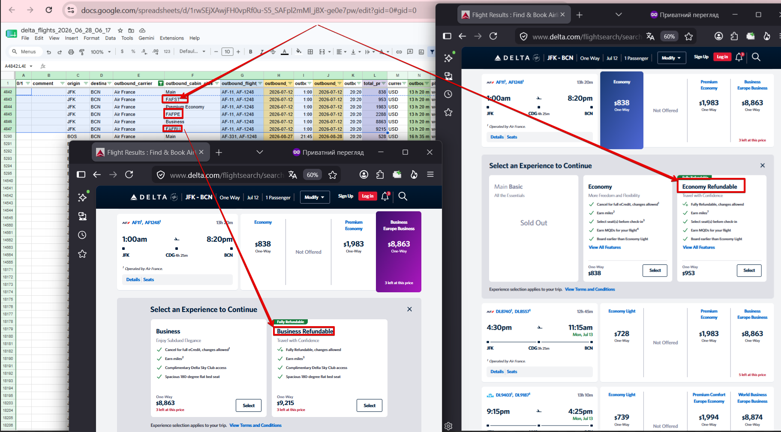Toggle sidebar button in right browser window
The image size is (781, 432).
pos(447,36)
